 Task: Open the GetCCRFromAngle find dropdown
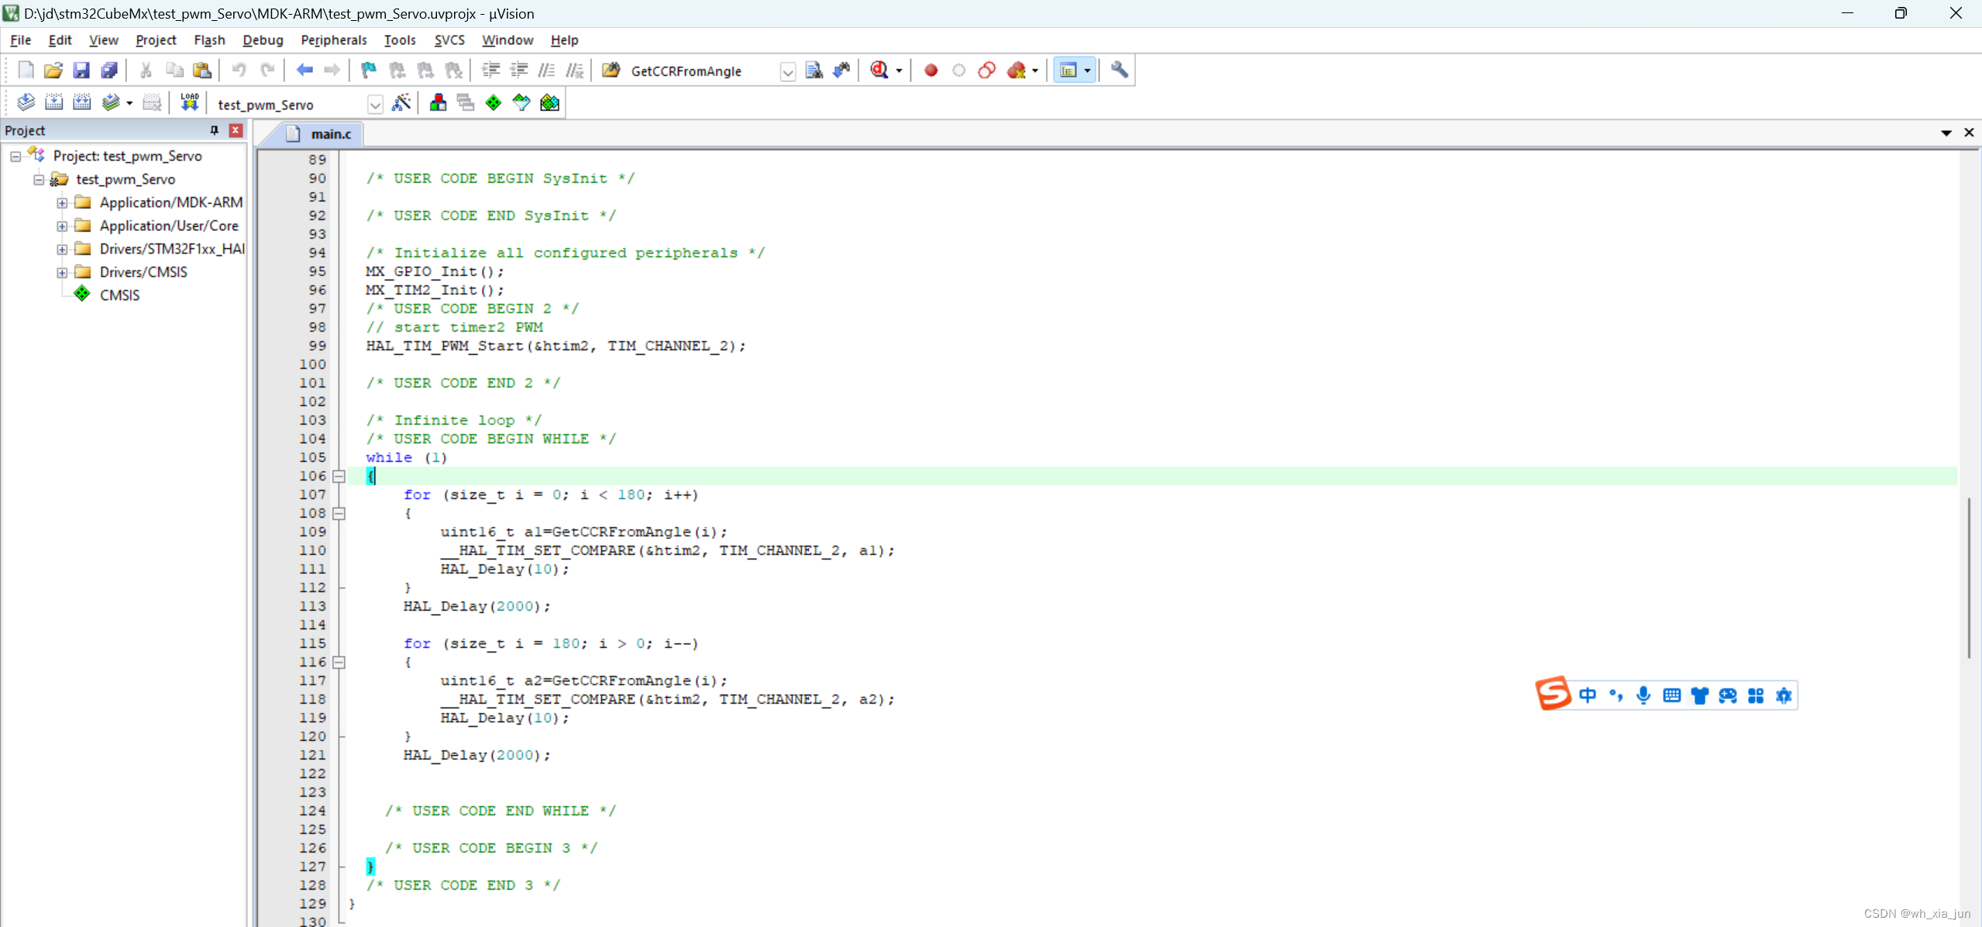[787, 72]
